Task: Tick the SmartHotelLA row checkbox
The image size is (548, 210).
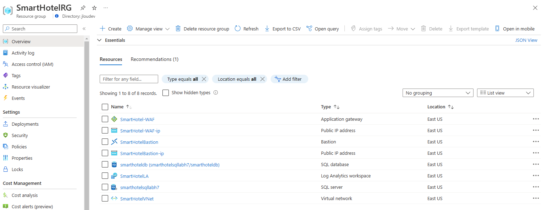Action: [105, 176]
